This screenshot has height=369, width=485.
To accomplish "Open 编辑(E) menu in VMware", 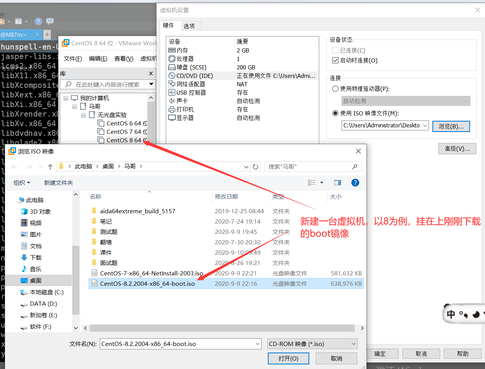I will tap(98, 58).
